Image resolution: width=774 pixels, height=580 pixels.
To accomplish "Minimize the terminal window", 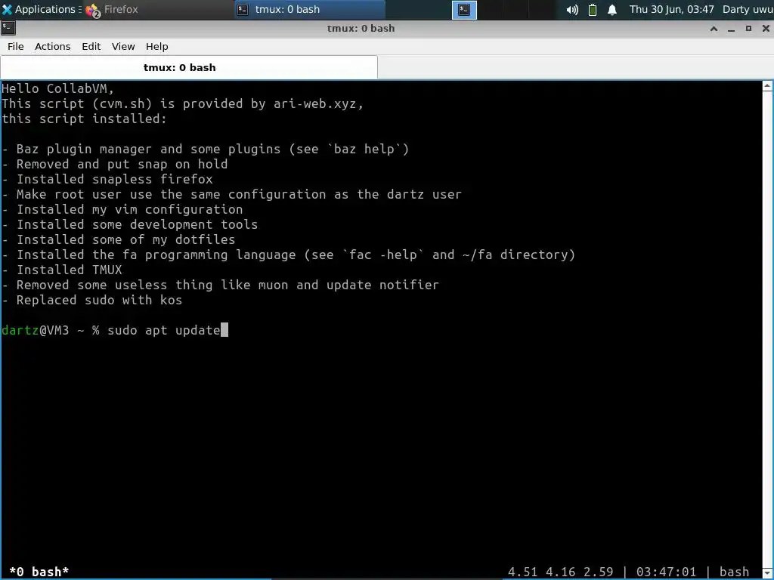I will click(x=731, y=29).
